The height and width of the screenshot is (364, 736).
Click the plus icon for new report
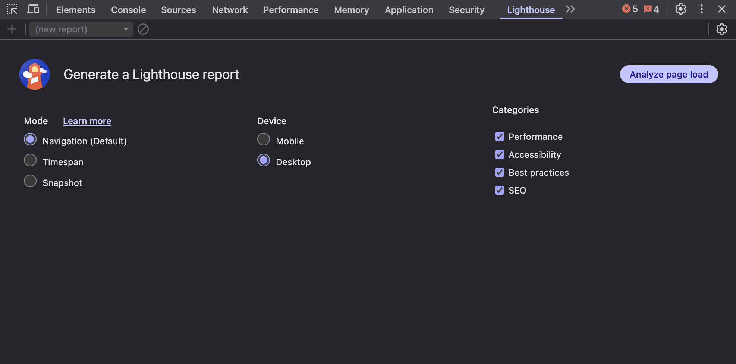point(12,29)
